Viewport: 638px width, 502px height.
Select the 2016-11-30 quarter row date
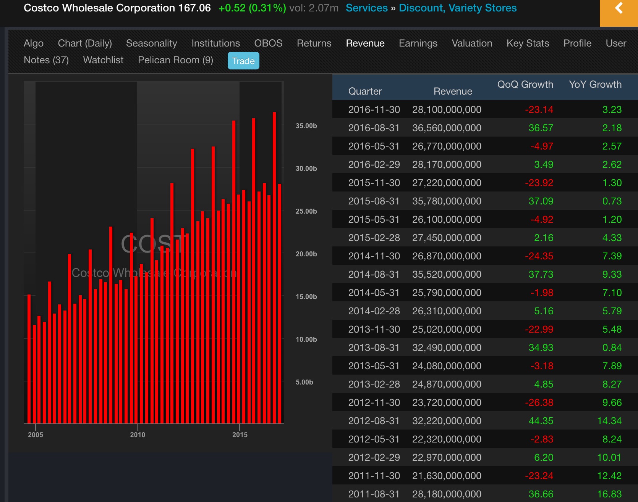[x=374, y=110]
